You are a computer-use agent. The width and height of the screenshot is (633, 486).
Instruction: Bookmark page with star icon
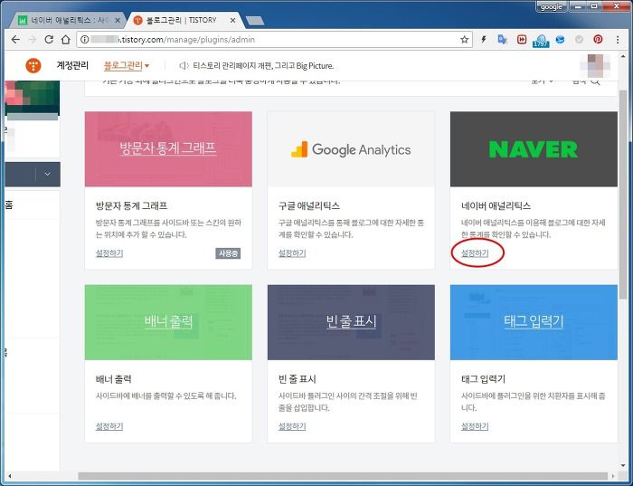(464, 40)
